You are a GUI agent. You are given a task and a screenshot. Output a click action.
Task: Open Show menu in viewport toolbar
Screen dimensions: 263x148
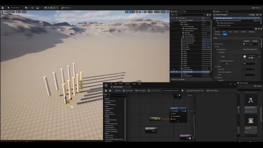[24, 12]
